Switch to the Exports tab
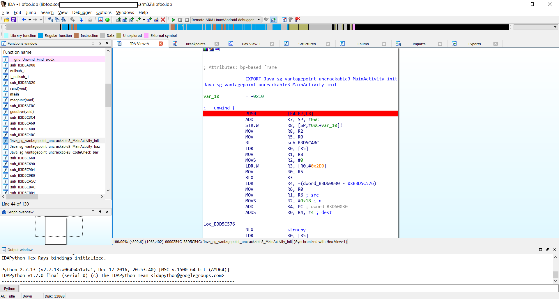The width and height of the screenshot is (559, 299). pyautogui.click(x=475, y=44)
